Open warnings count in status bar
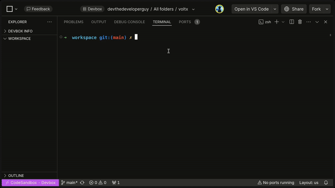The image size is (335, 188). (102, 183)
